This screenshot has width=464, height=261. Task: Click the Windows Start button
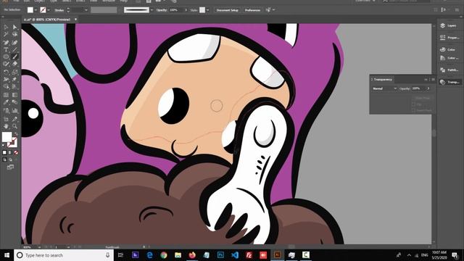pos(7,255)
